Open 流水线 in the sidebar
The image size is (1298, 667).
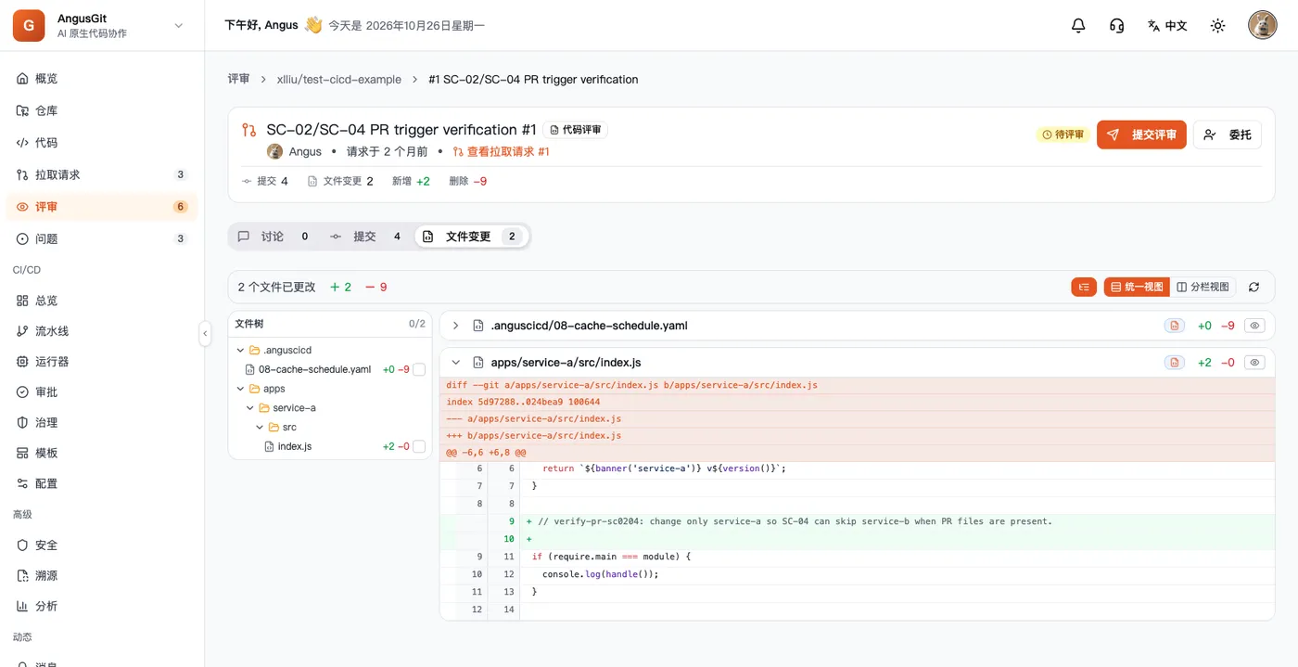102,331
